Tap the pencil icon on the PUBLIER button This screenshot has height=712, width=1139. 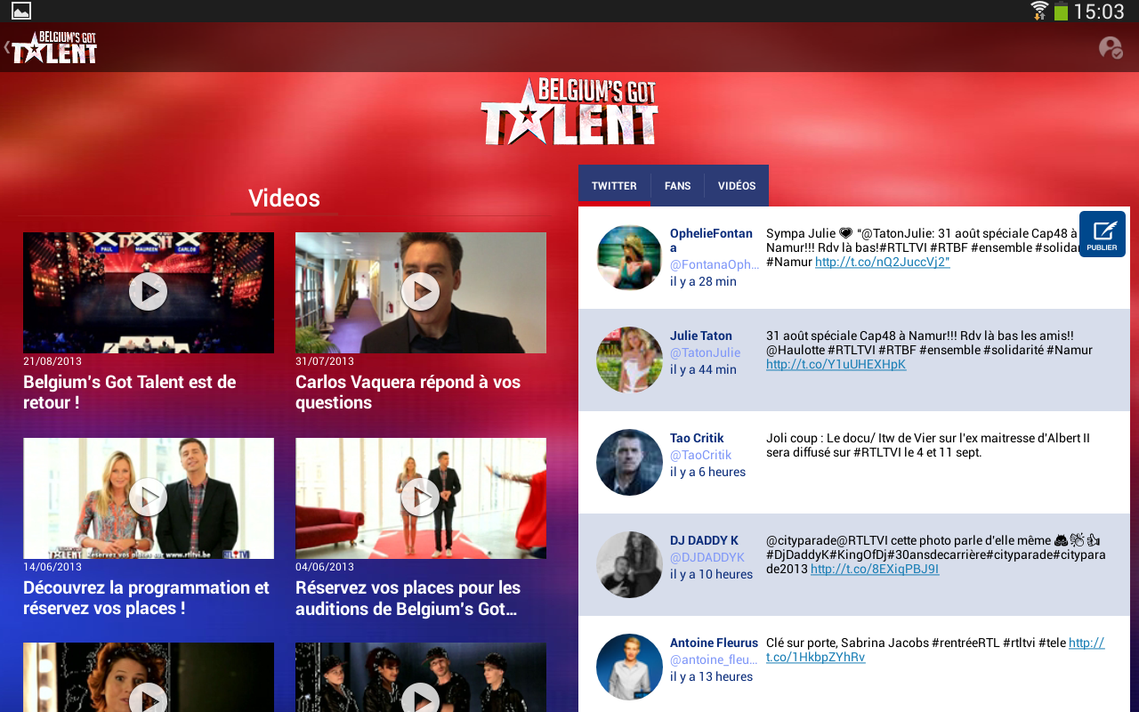1102,228
